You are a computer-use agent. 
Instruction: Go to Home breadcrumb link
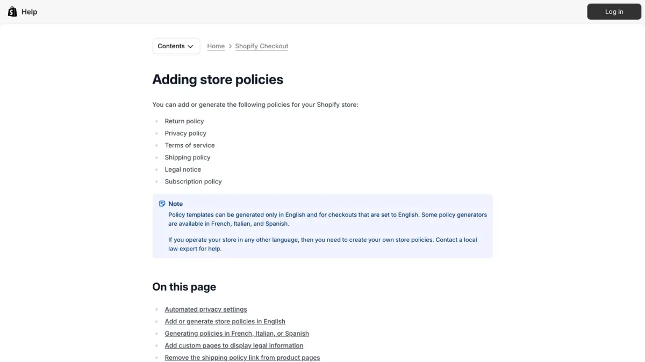[216, 46]
